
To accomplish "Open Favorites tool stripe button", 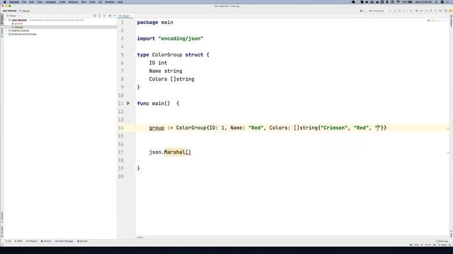I will [x=2, y=231].
